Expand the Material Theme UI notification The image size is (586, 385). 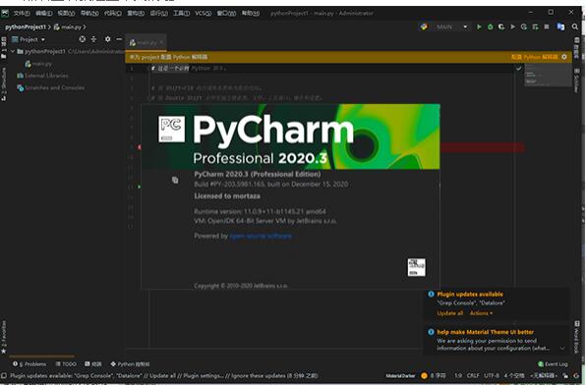tap(562, 348)
